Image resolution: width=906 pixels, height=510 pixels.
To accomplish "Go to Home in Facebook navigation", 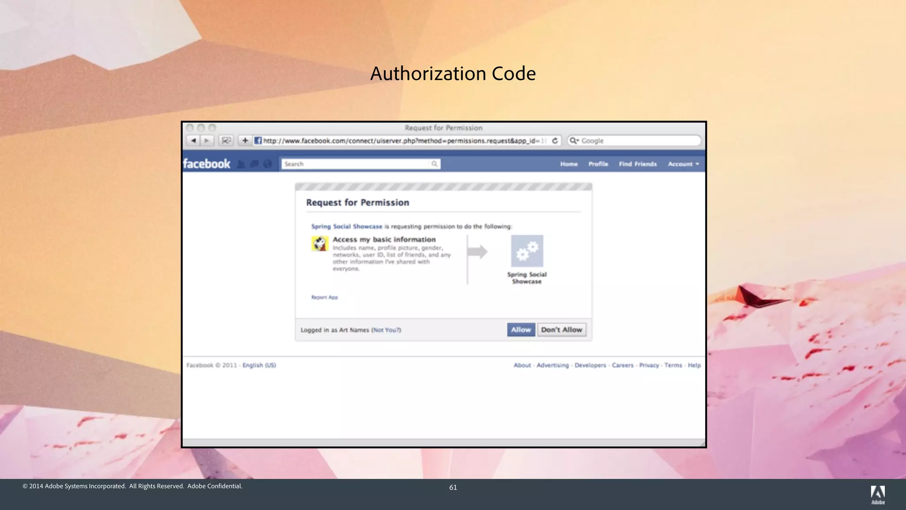I will 569,164.
